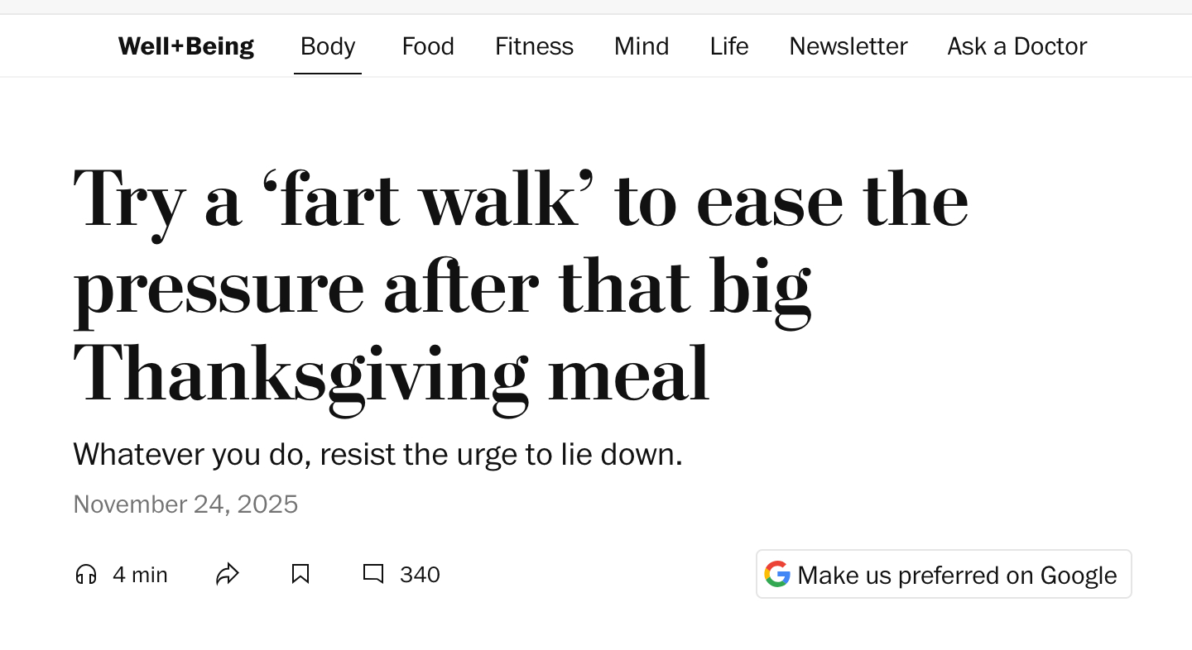Click the November 24, 2025 date

[x=185, y=504]
